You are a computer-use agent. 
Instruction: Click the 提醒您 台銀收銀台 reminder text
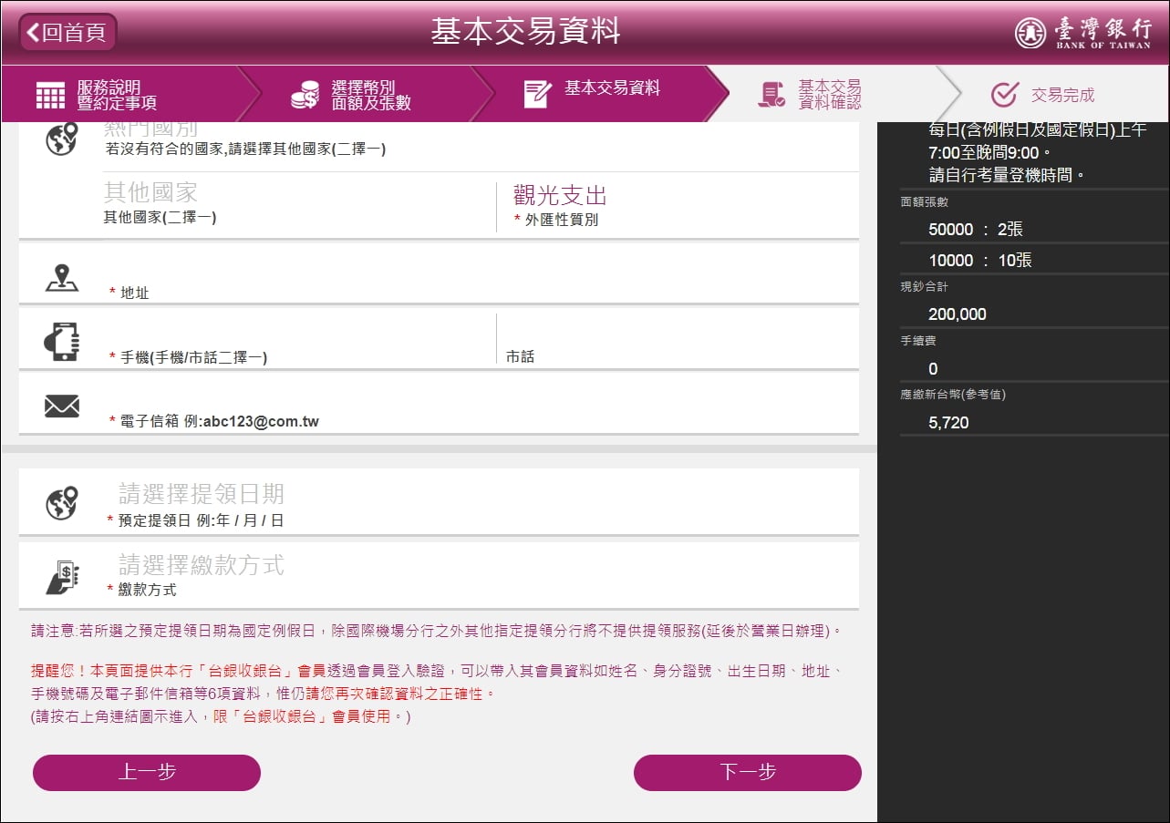436,694
